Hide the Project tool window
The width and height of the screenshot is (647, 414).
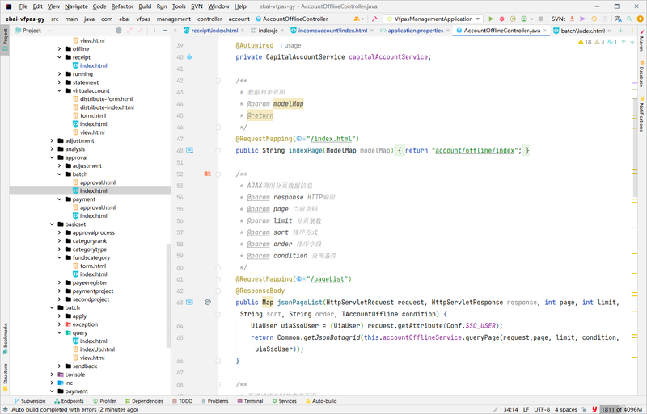pyautogui.click(x=163, y=31)
